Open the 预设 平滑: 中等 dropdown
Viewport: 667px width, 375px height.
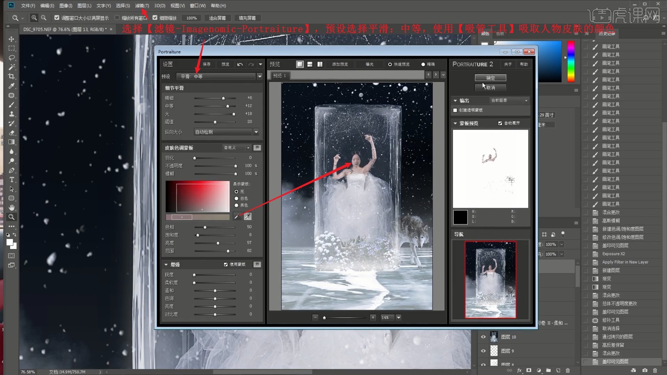[260, 76]
